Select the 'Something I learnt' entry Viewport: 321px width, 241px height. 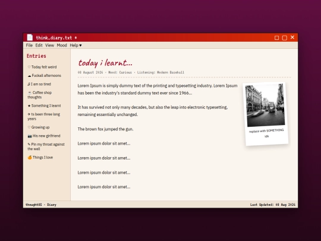point(44,106)
